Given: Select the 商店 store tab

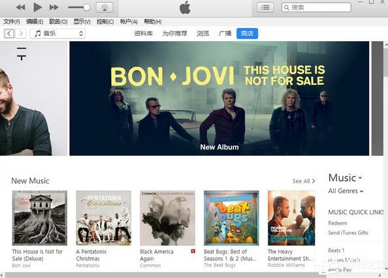Looking at the screenshot, I should tap(247, 33).
